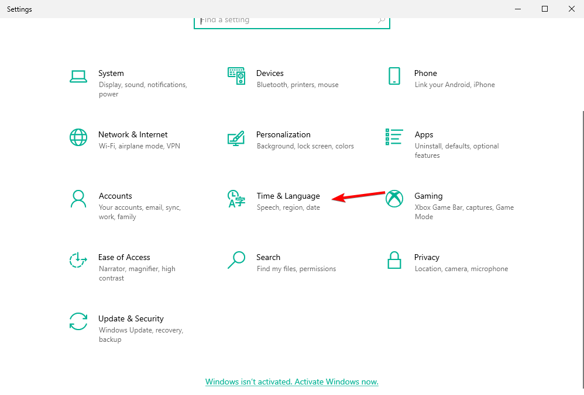Select the Time & Language heading
The image size is (584, 395).
pos(288,196)
